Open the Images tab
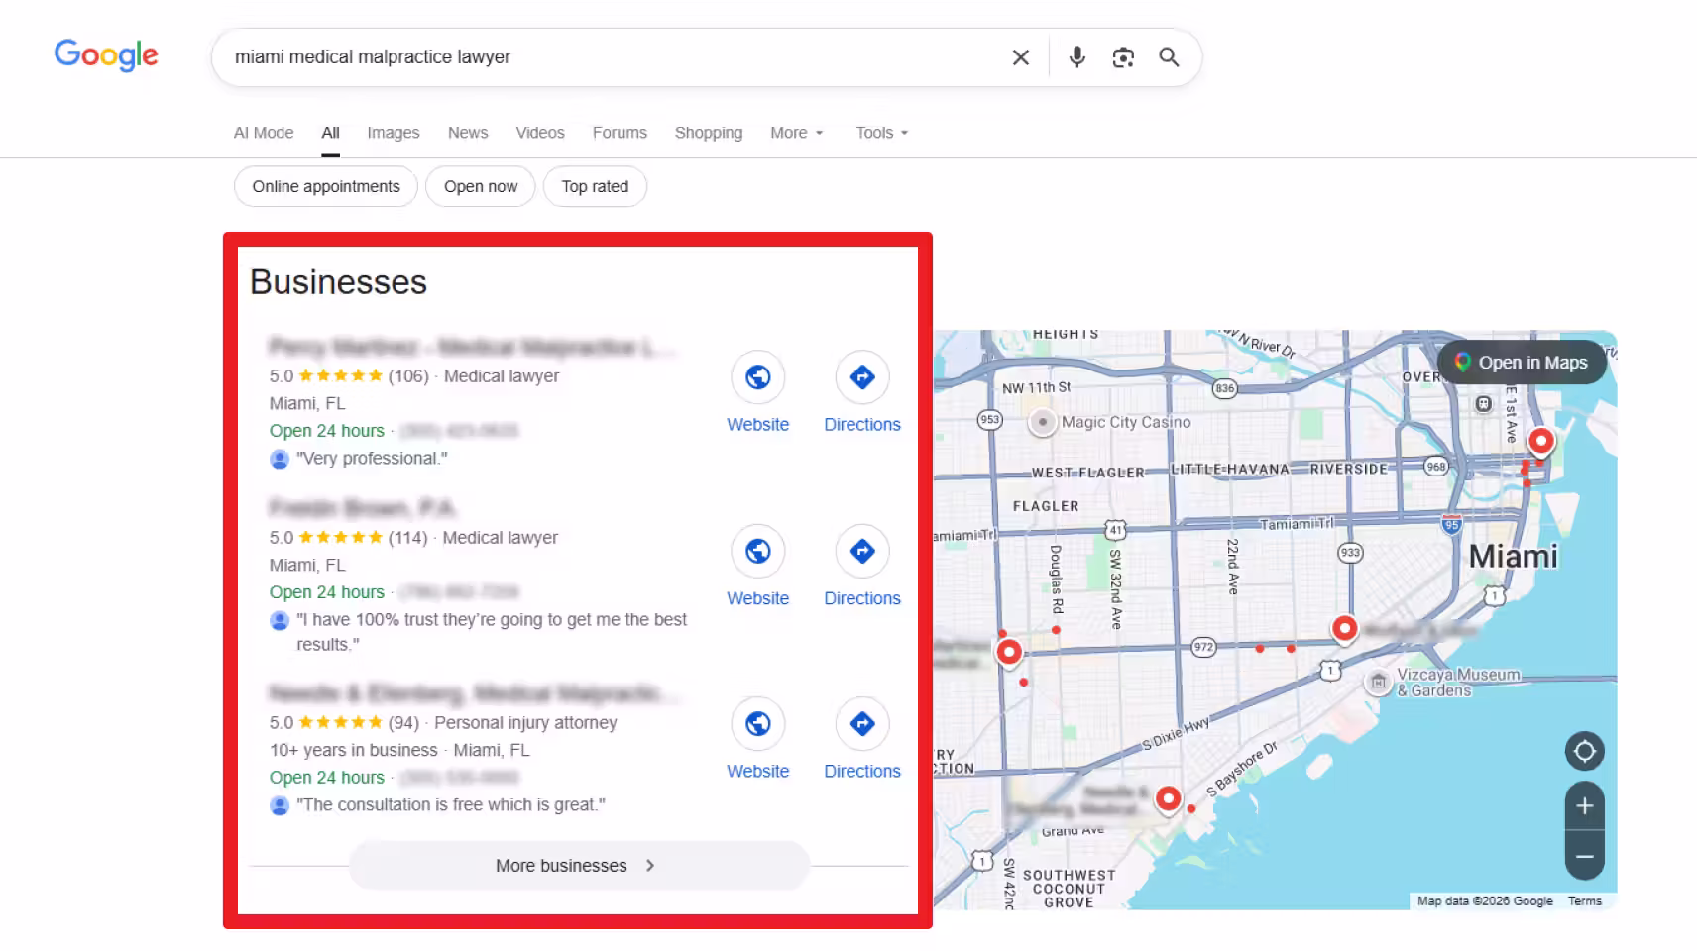Image resolution: width=1697 pixels, height=951 pixels. tap(394, 132)
